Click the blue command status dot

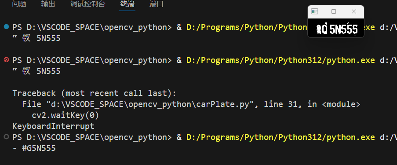point(6,26)
